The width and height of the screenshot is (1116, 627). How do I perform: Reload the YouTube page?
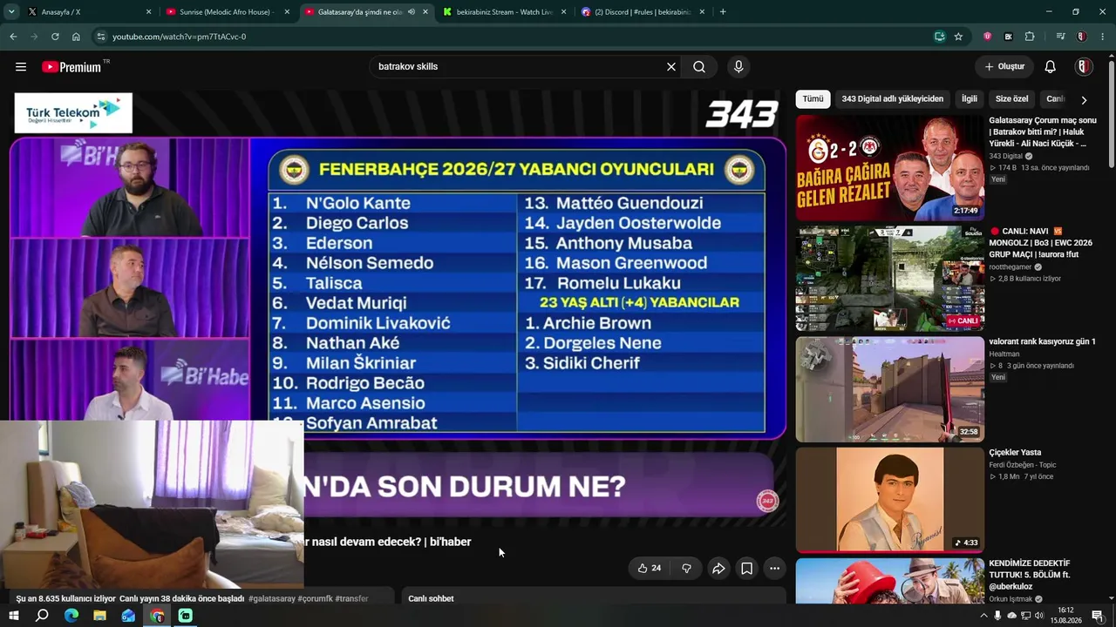(x=55, y=37)
